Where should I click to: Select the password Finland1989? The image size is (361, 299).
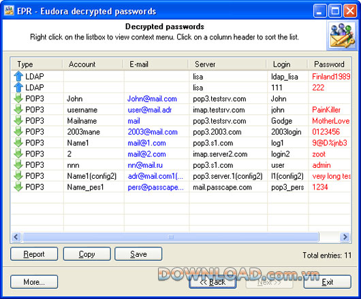tap(331, 77)
